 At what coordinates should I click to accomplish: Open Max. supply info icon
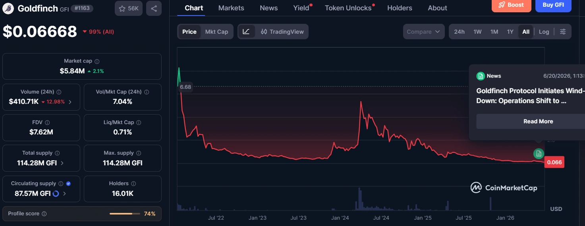click(x=139, y=153)
